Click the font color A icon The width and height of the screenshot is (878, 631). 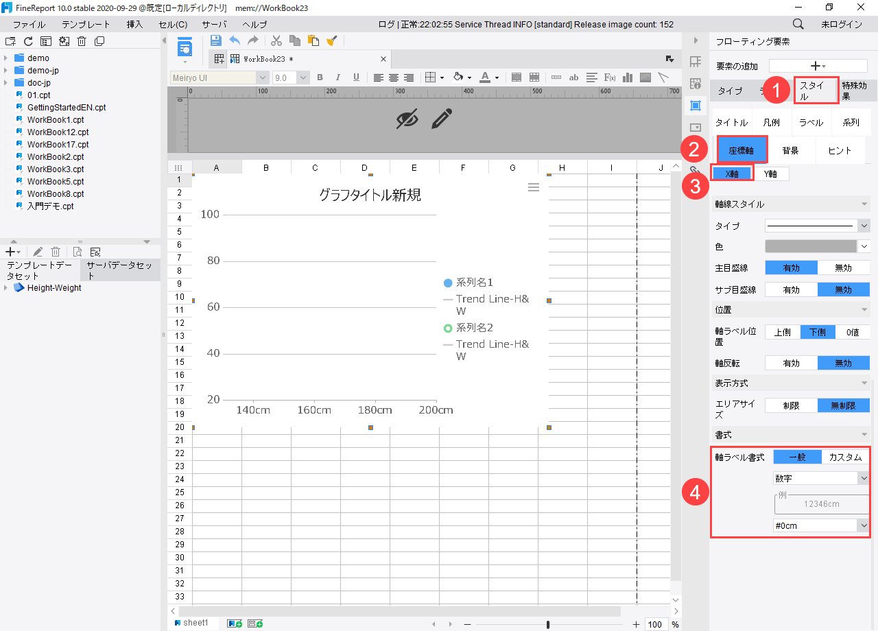click(x=484, y=78)
